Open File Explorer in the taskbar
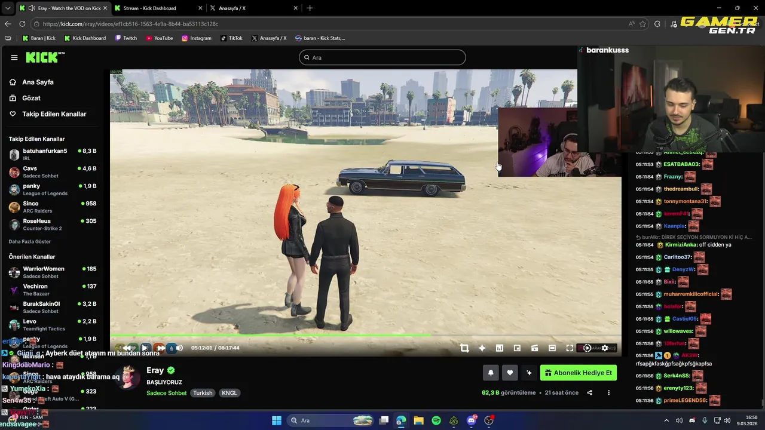The image size is (765, 430). click(x=418, y=420)
